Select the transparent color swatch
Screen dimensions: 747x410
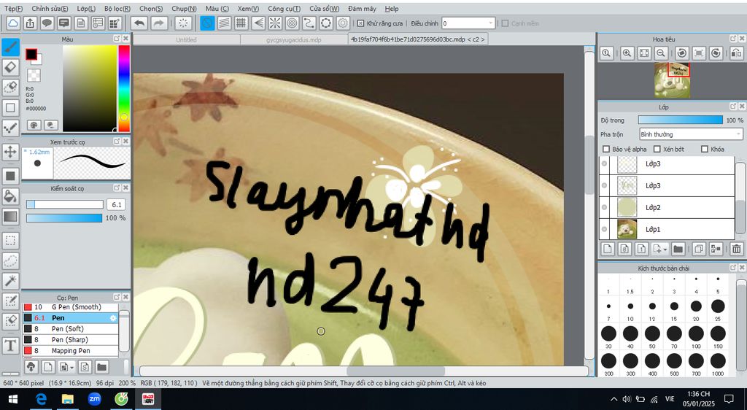[34, 75]
